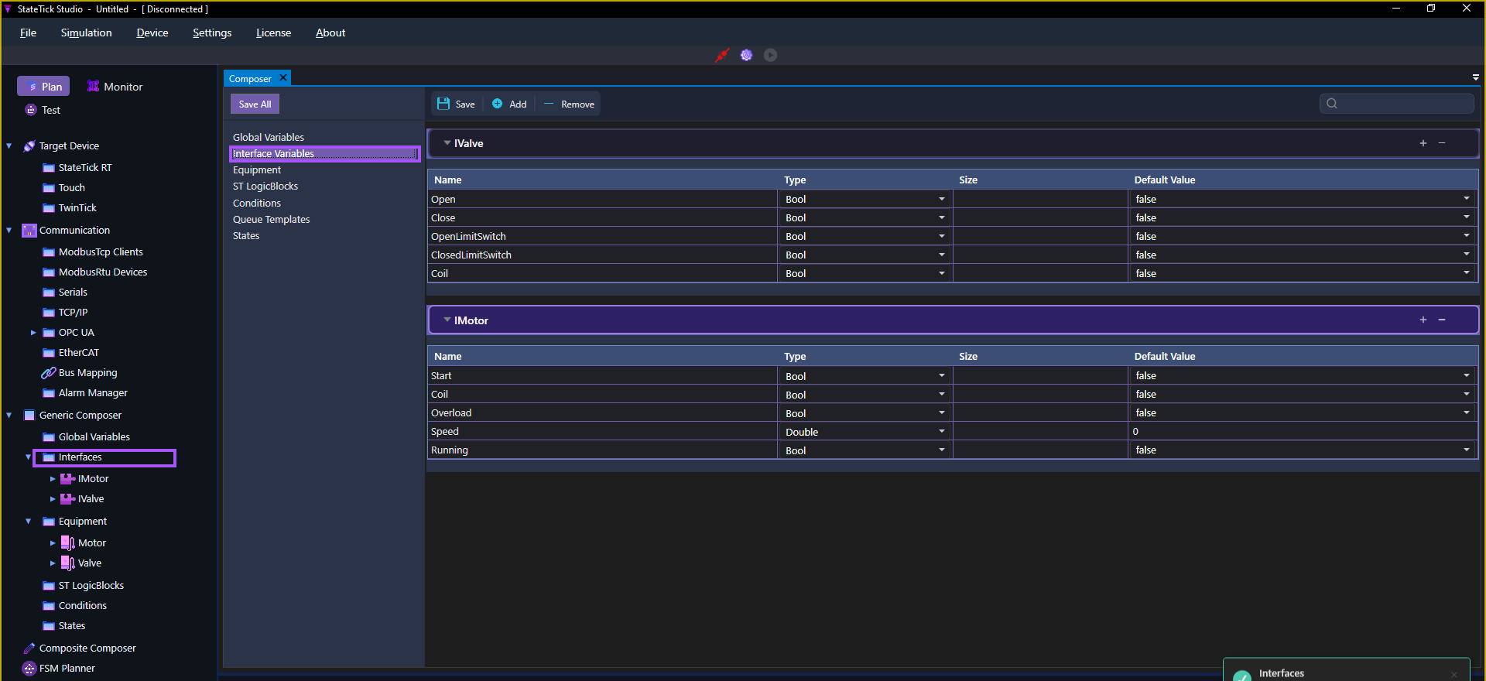Click the red disconnect plug icon
The width and height of the screenshot is (1486, 681).
click(x=722, y=55)
